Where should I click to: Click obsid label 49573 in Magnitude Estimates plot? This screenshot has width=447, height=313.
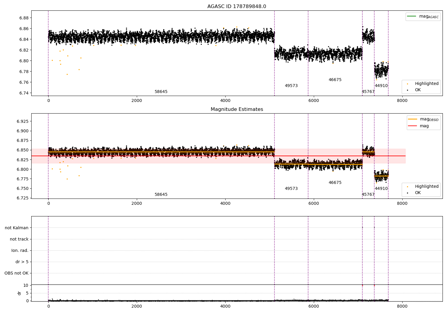tap(291, 189)
